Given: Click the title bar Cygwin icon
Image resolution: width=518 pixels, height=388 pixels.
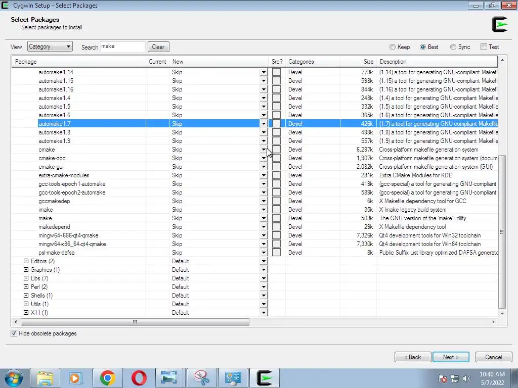Looking at the screenshot, I should tap(5, 5).
